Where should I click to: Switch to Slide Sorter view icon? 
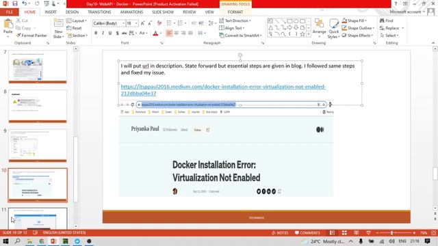pyautogui.click(x=344, y=232)
